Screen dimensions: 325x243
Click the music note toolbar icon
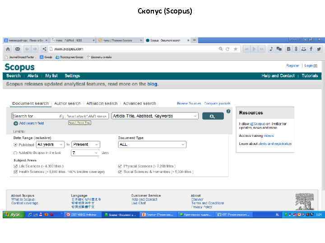coord(271,49)
